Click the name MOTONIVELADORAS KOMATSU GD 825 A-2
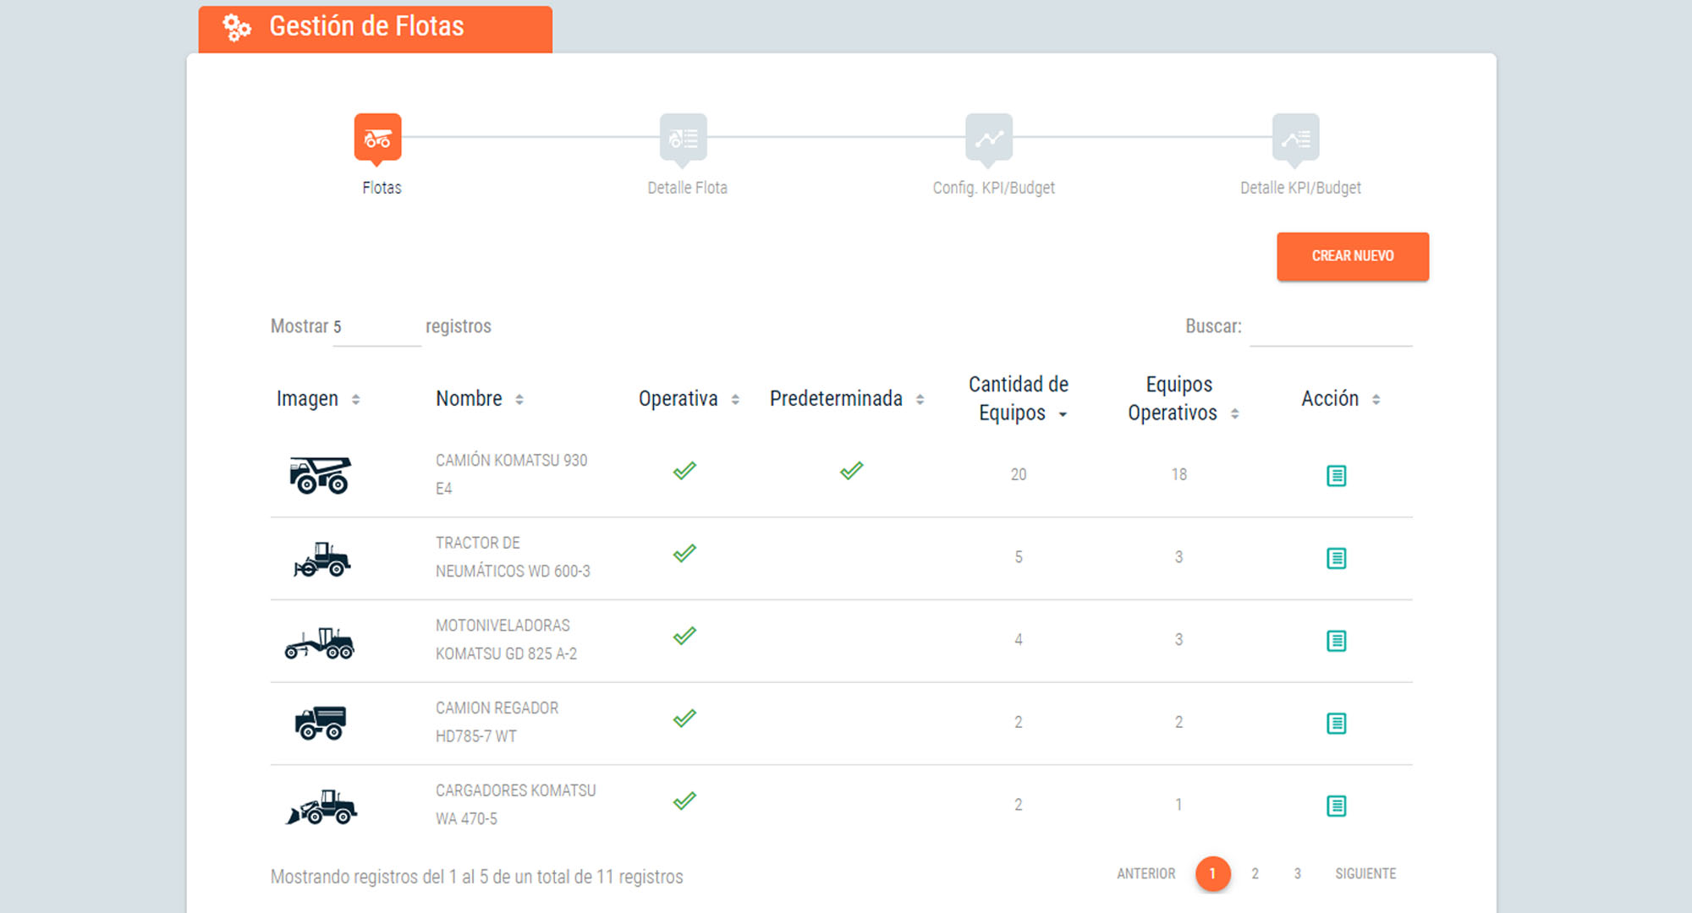 click(506, 639)
